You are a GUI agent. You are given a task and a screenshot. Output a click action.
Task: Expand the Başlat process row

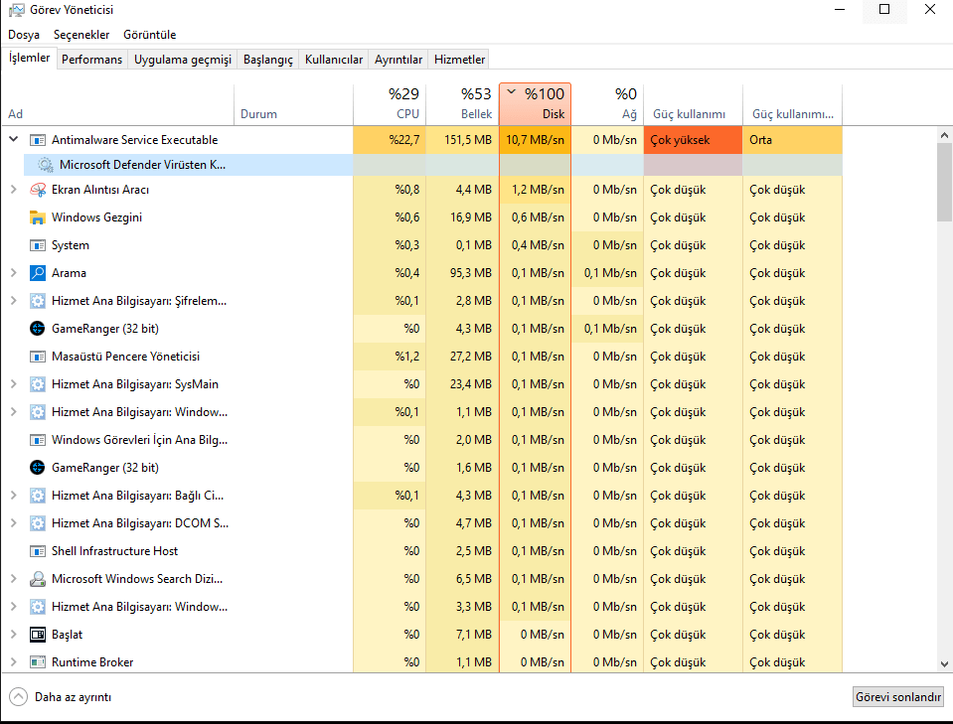(13, 634)
